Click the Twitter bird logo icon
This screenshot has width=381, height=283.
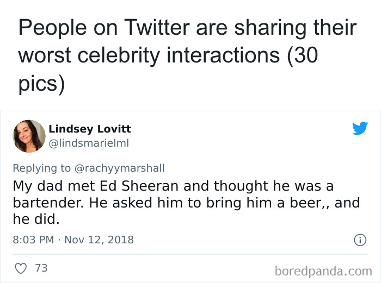pos(360,128)
